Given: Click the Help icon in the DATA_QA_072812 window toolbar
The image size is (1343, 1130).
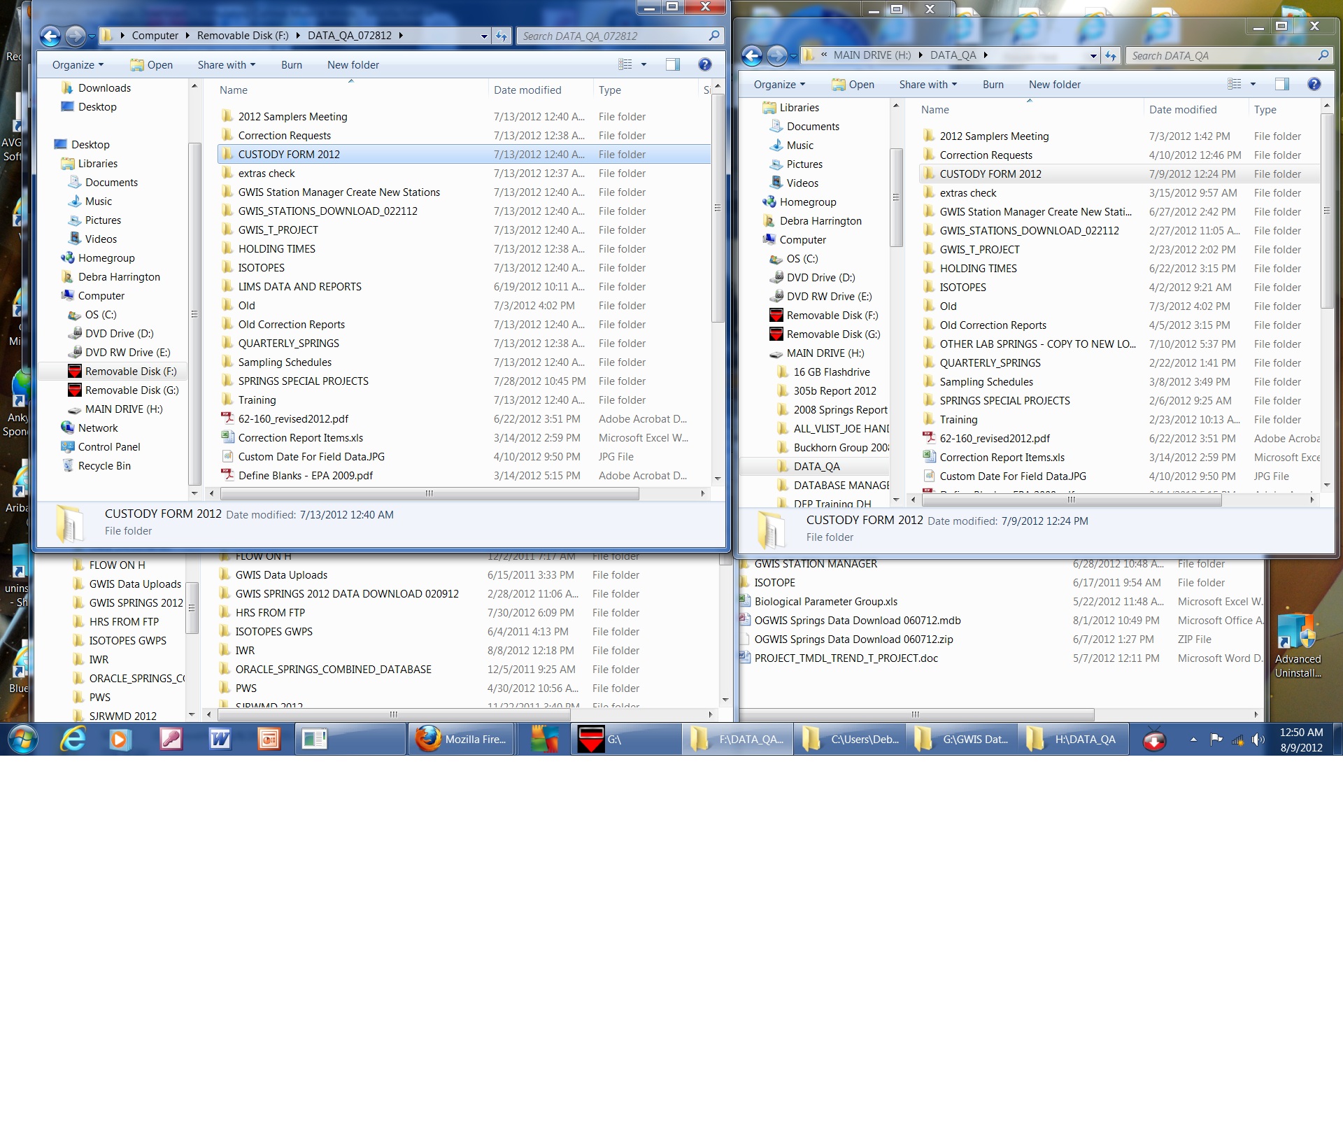Looking at the screenshot, I should pyautogui.click(x=705, y=64).
